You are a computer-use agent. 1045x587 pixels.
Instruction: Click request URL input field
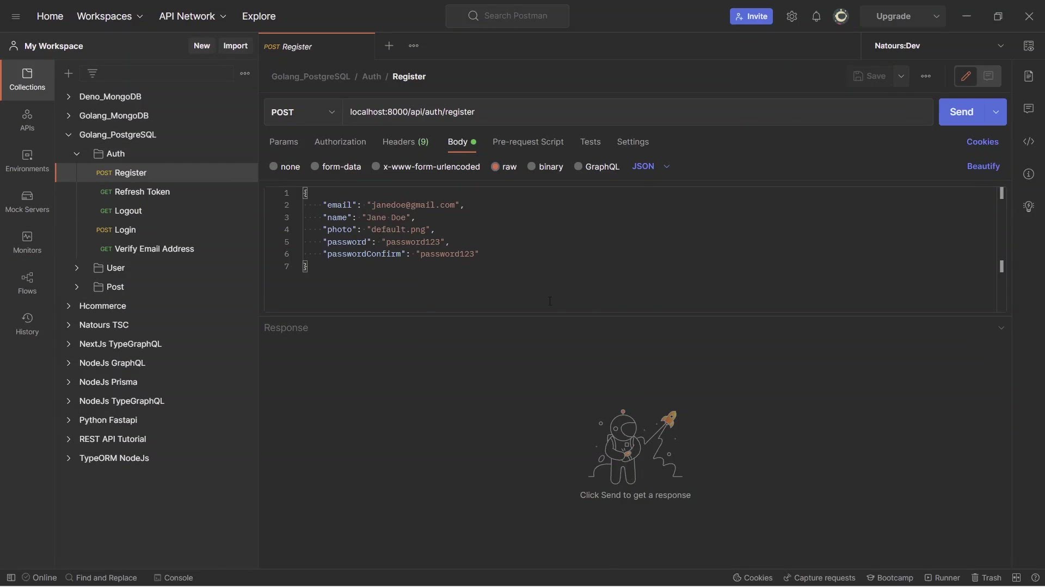pos(638,112)
